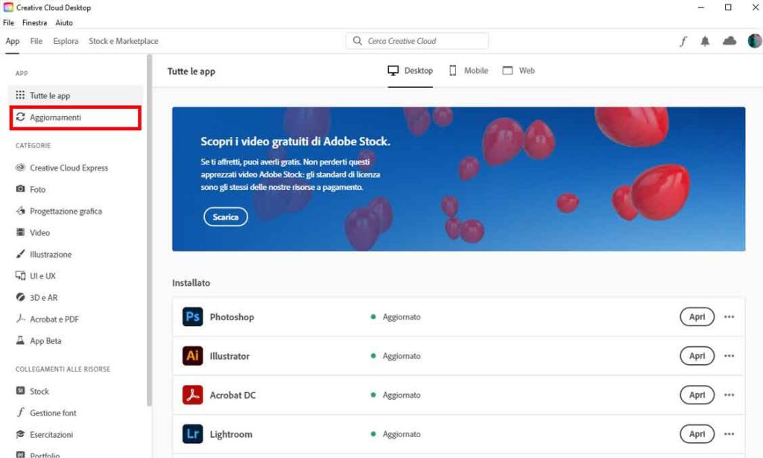Open the Photoshop app icon
The height and width of the screenshot is (458, 763).
point(192,317)
